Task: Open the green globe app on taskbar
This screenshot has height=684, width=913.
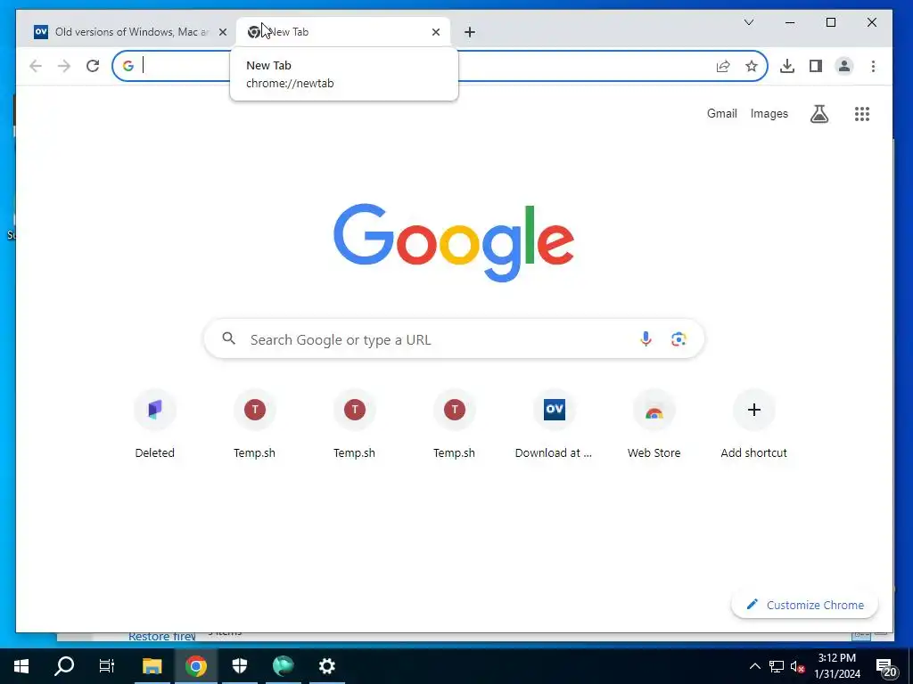Action: 283,666
